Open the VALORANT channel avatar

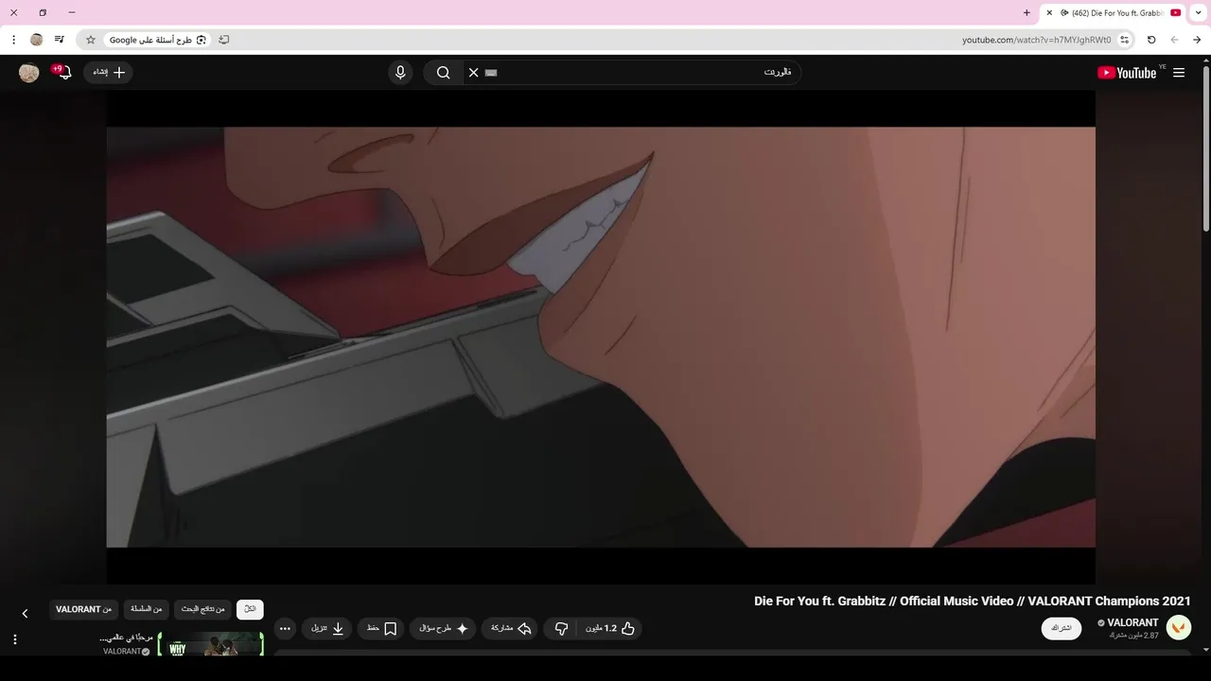click(x=1179, y=627)
